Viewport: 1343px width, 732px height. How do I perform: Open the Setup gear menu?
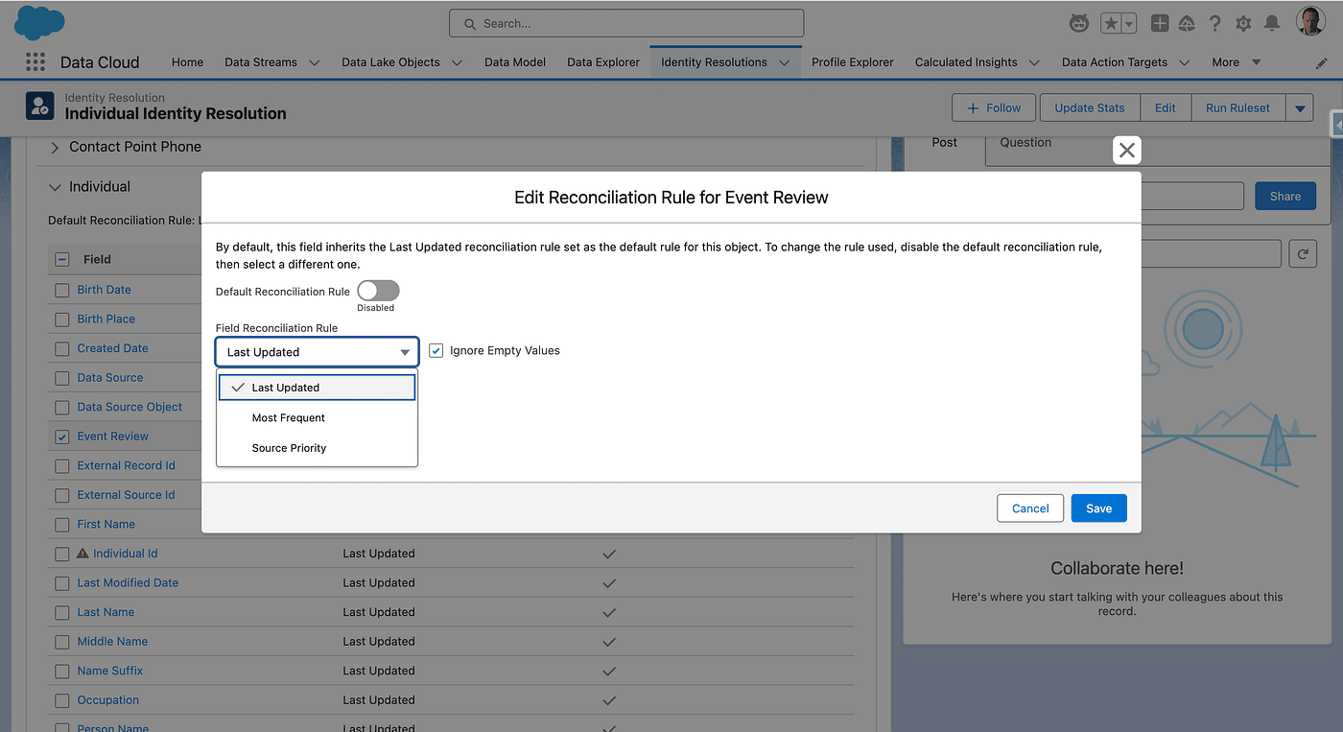coord(1243,23)
